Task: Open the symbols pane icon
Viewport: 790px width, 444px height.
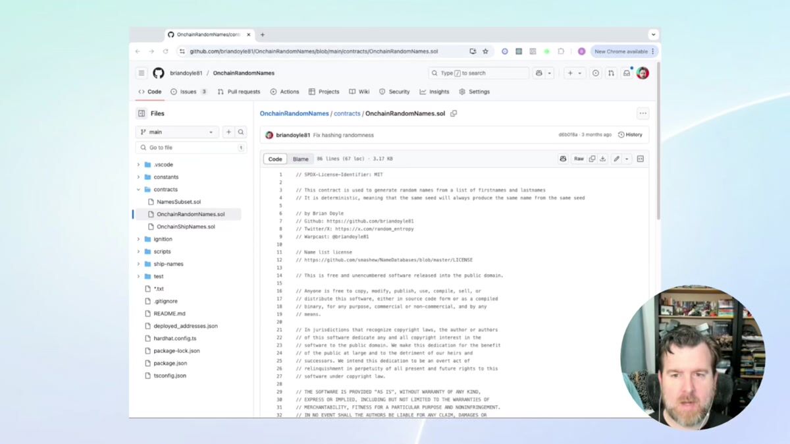Action: (640, 159)
